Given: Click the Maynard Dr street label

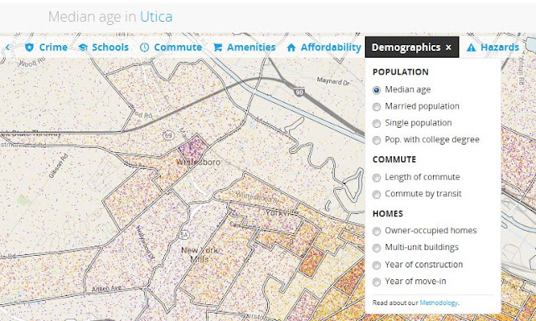Looking at the screenshot, I should point(333,82).
